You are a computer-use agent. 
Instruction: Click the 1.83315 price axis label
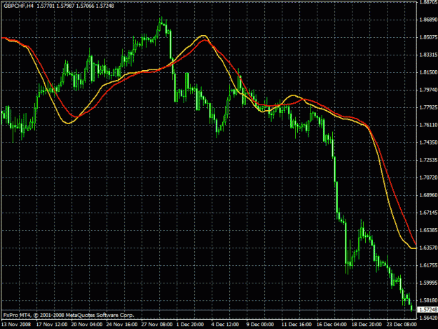[428, 55]
